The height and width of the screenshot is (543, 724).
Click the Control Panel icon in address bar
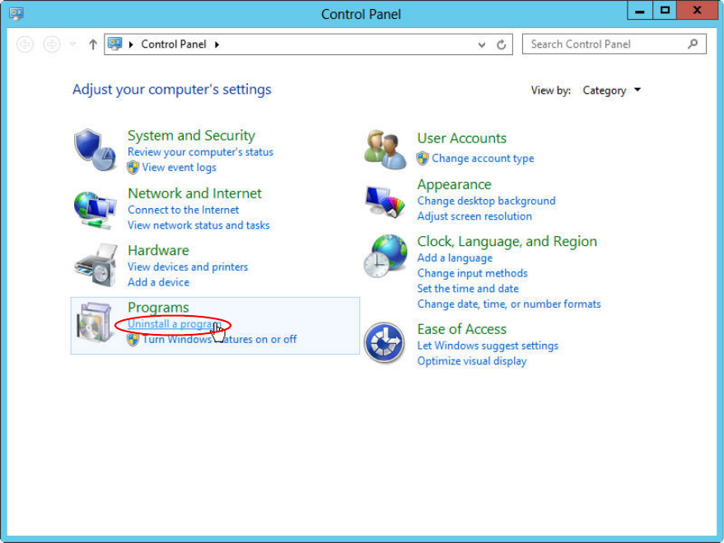coord(115,44)
